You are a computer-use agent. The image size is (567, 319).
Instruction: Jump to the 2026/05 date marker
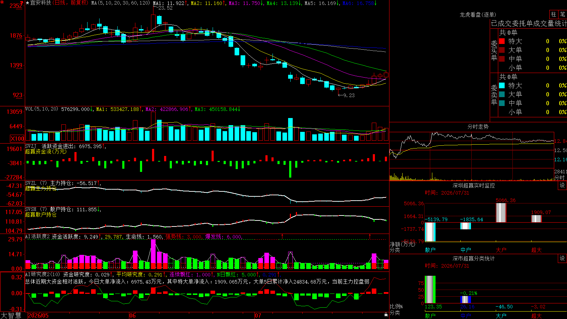(x=38, y=315)
